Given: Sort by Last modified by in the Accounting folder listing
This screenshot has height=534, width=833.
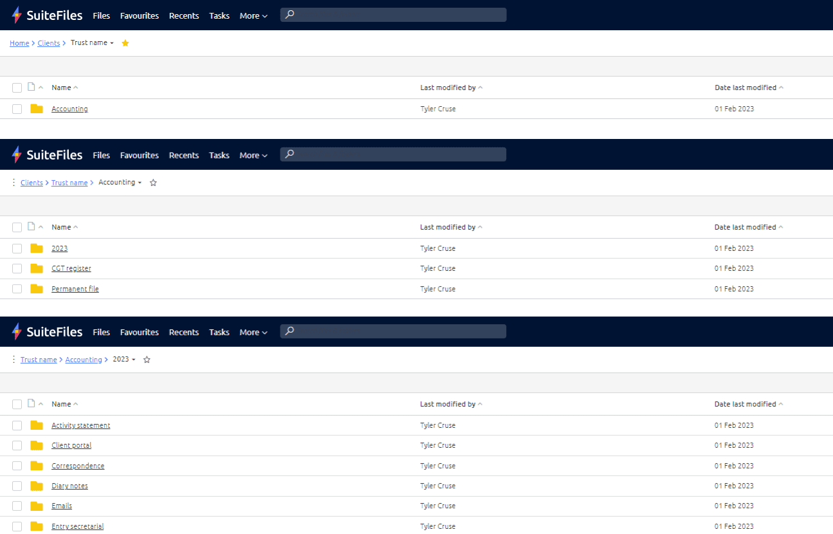Looking at the screenshot, I should coord(451,227).
